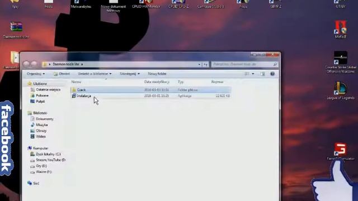Click the Folder plików type cell
The image size is (358, 201).
[x=188, y=90]
